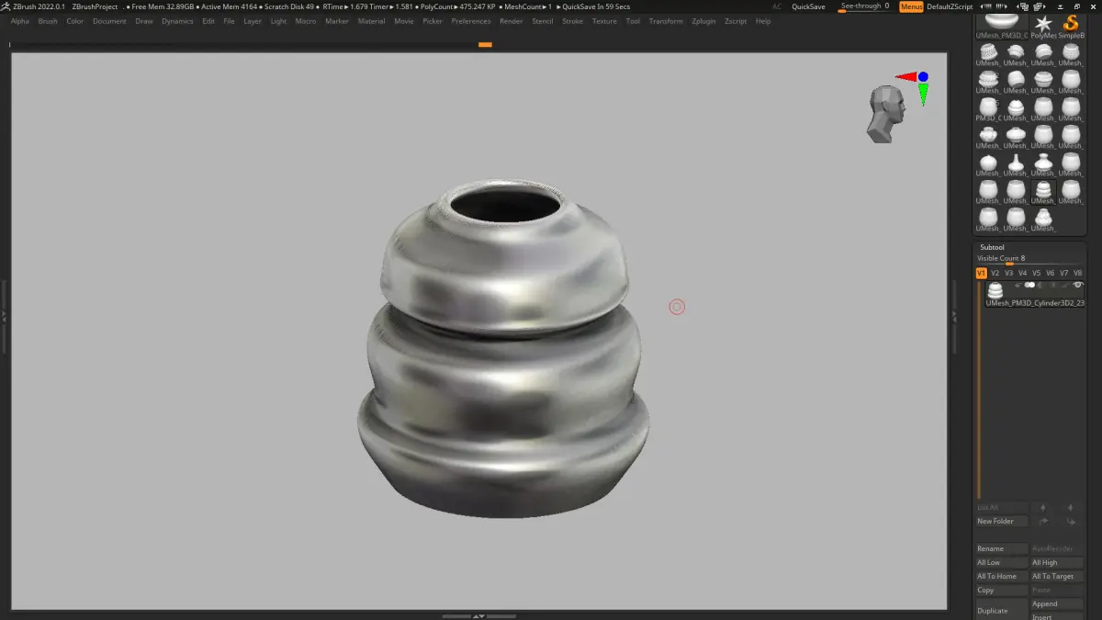The height and width of the screenshot is (620, 1102).
Task: Toggle subtool visibility eye icon
Action: [1077, 285]
